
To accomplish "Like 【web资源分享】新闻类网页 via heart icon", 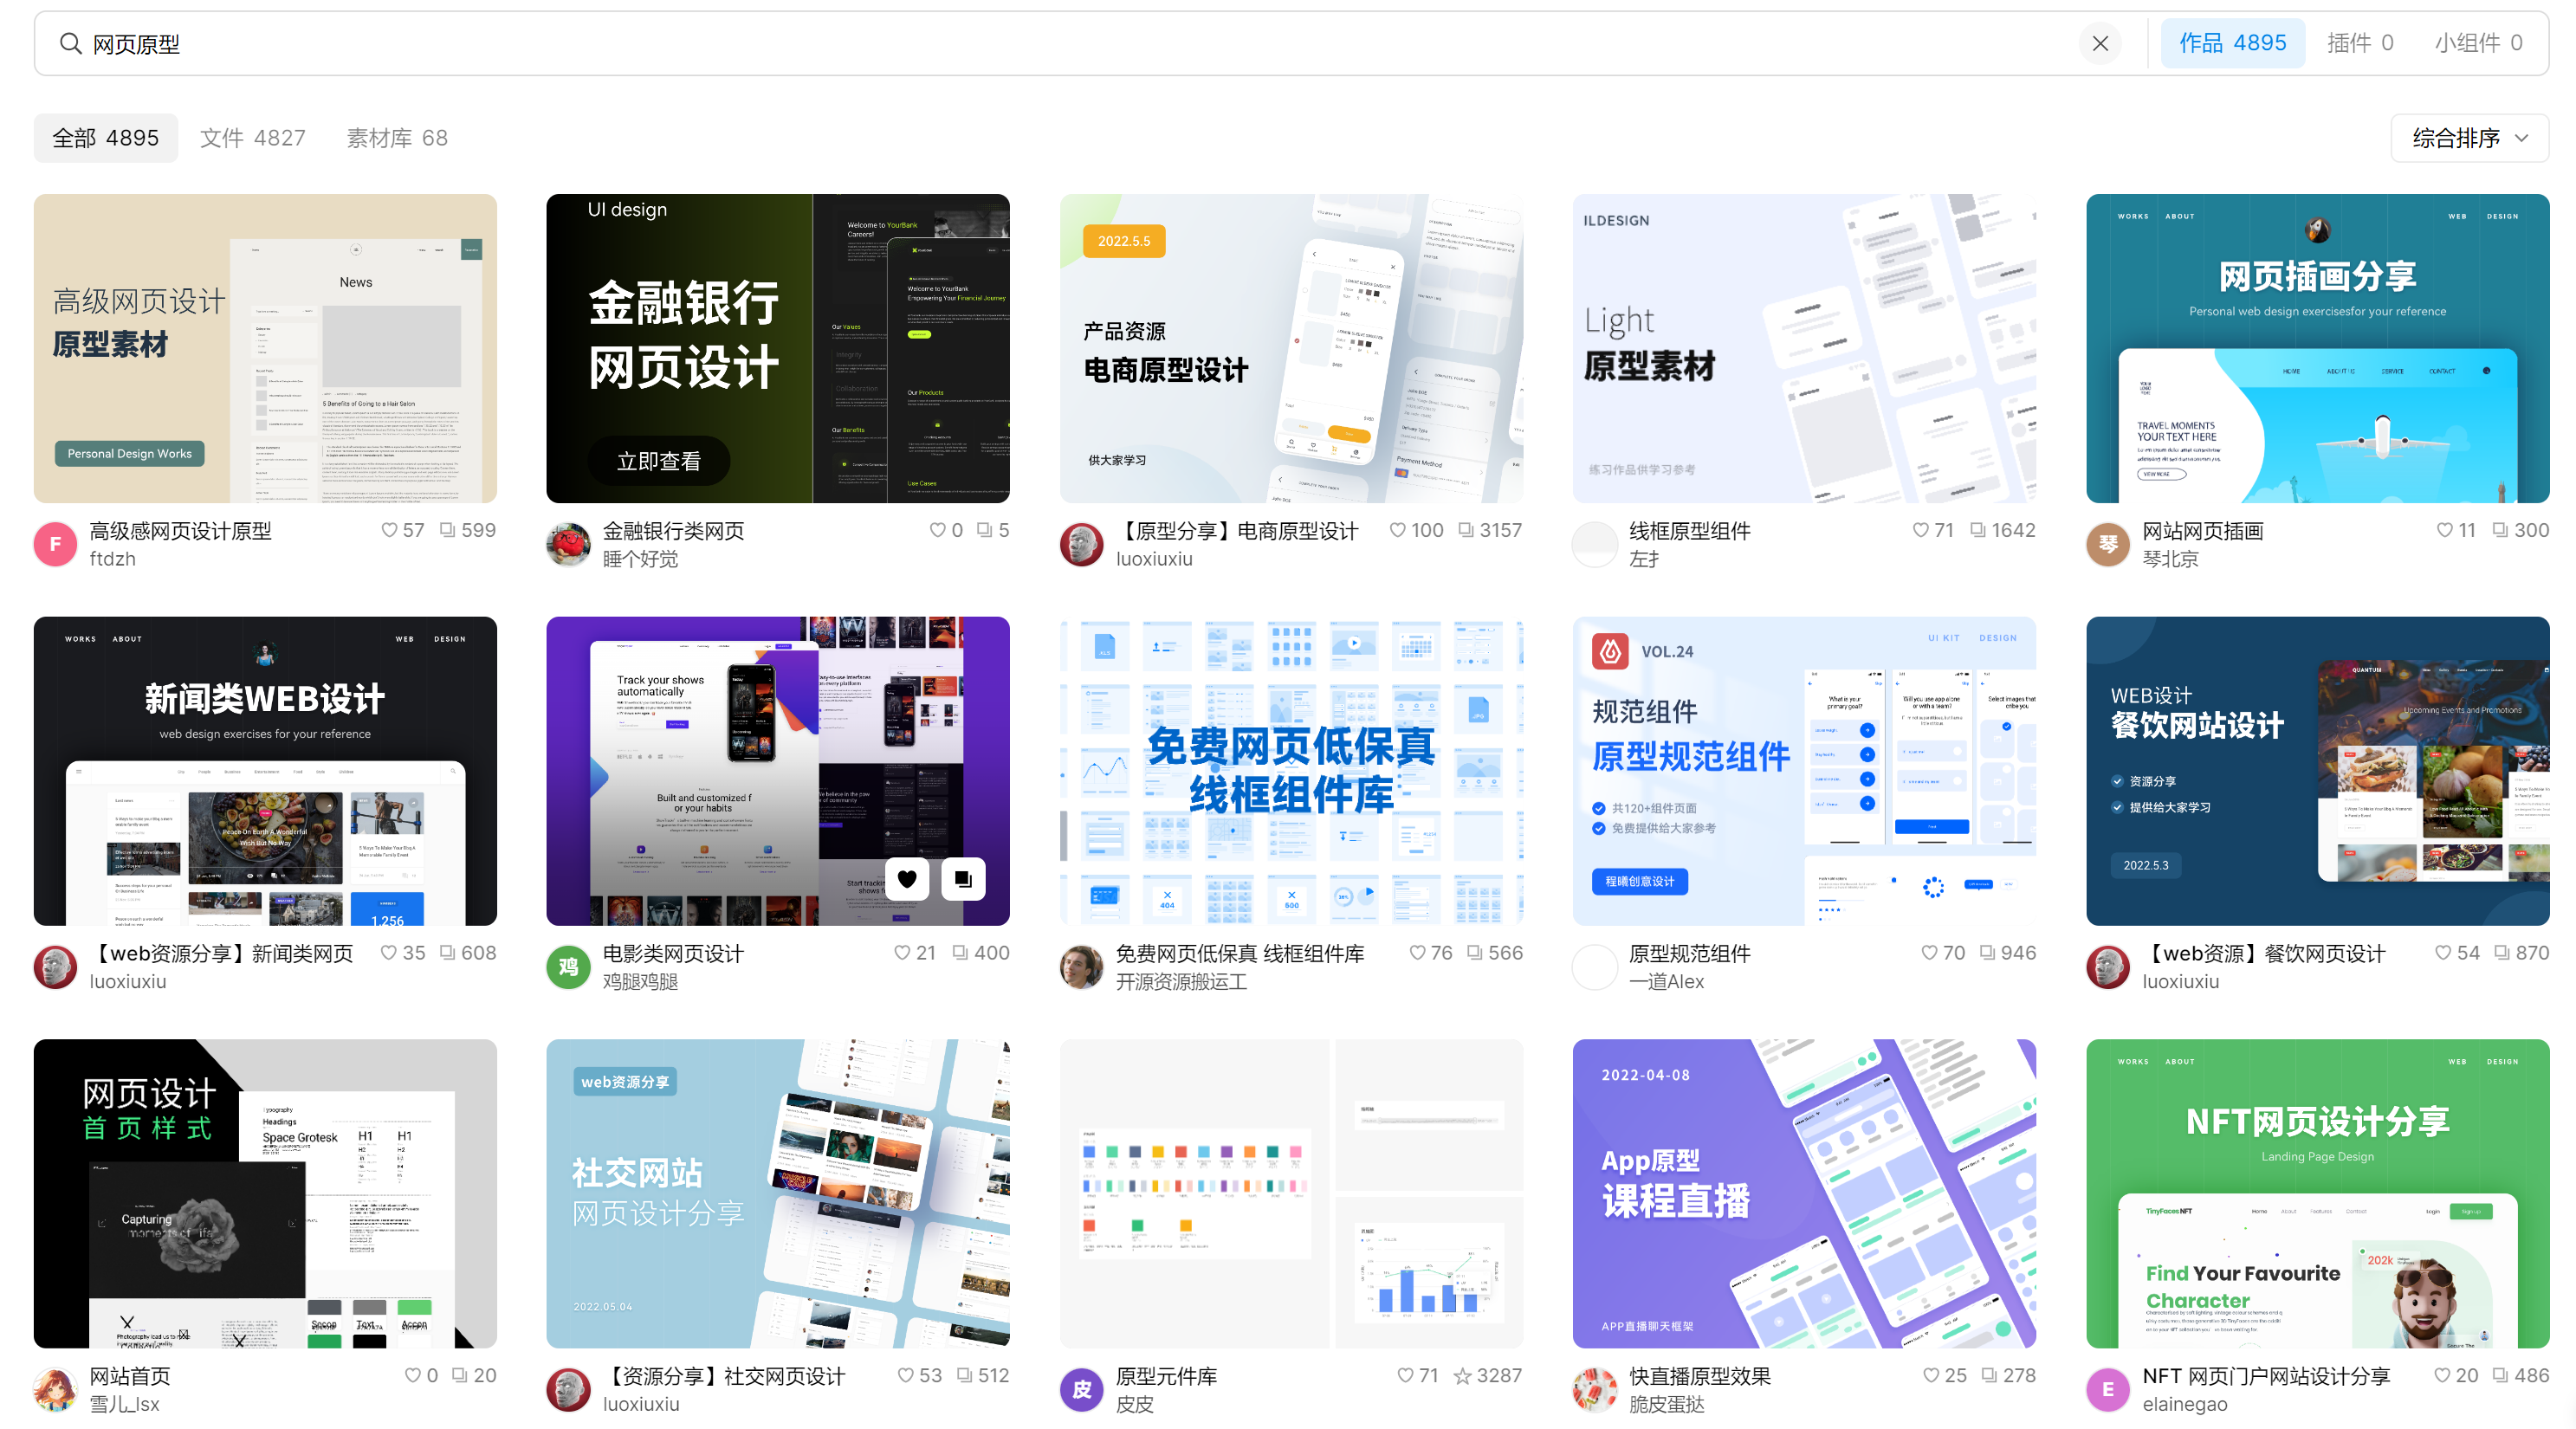I will [x=389, y=953].
